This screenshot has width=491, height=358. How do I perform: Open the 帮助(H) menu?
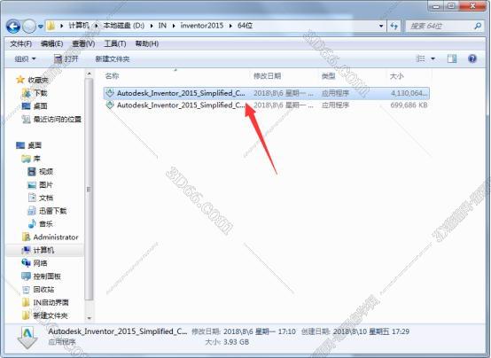point(147,43)
